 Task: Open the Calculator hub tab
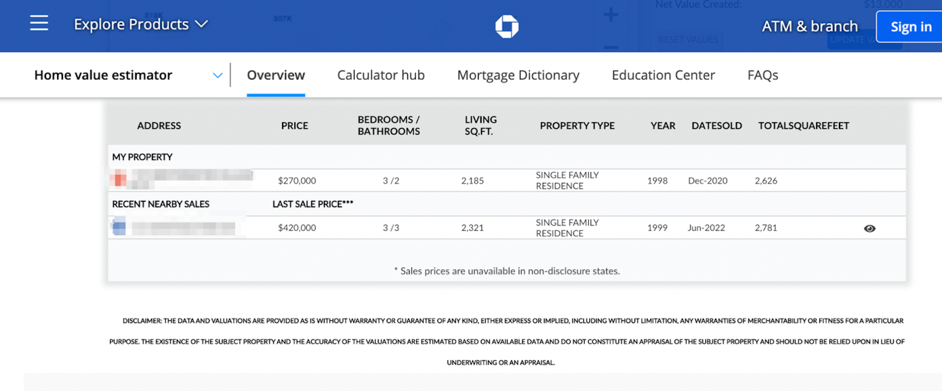pos(380,75)
